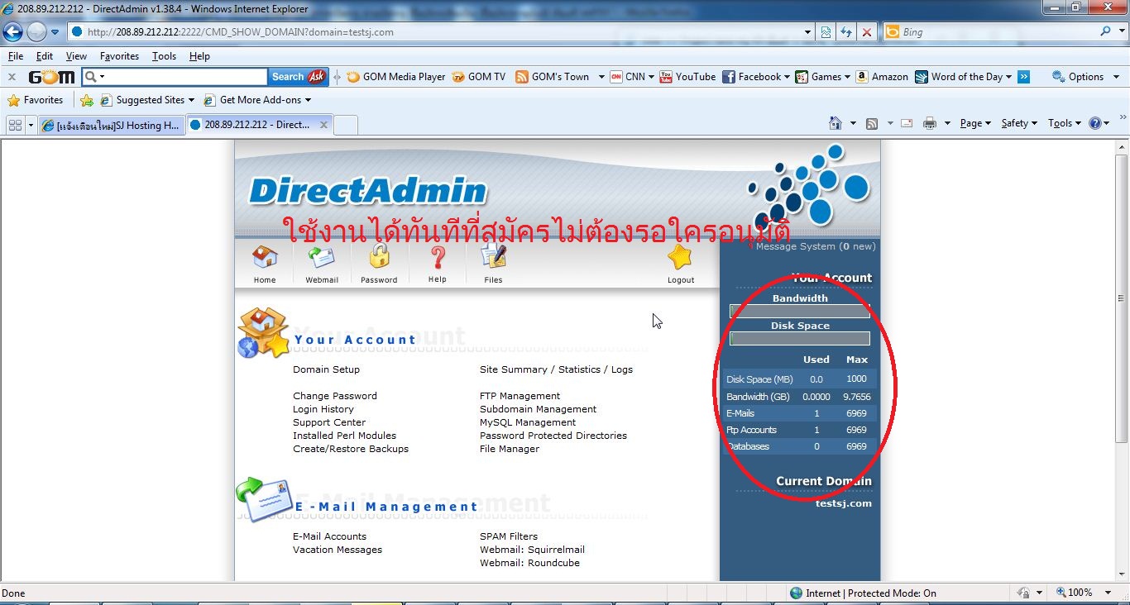Open the Favorites star button
The height and width of the screenshot is (605, 1130).
pyautogui.click(x=36, y=100)
